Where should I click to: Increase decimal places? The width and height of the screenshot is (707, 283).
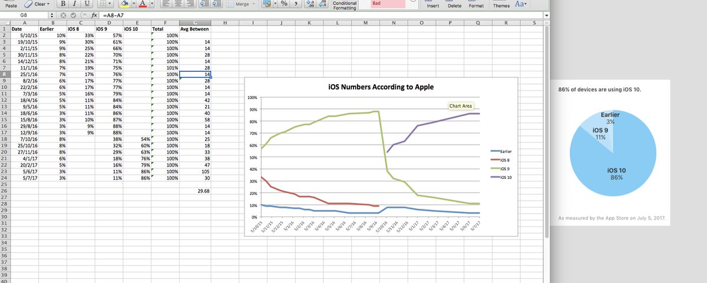pos(309,5)
